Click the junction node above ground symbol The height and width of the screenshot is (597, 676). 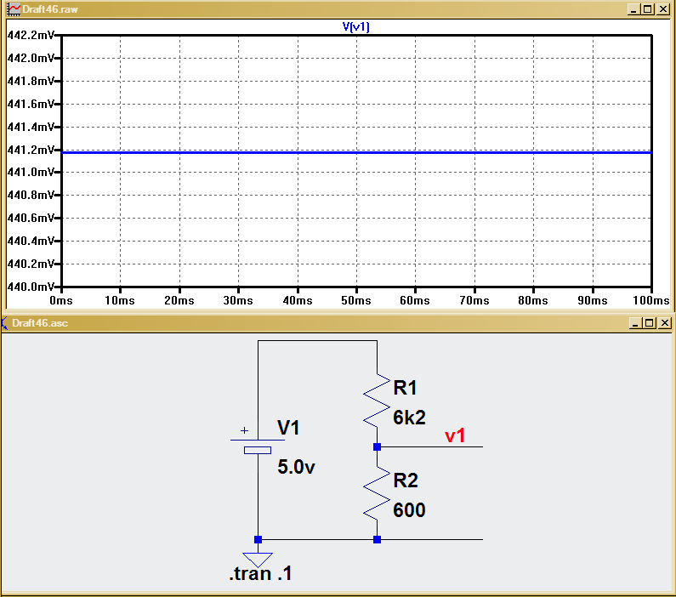coord(258,540)
